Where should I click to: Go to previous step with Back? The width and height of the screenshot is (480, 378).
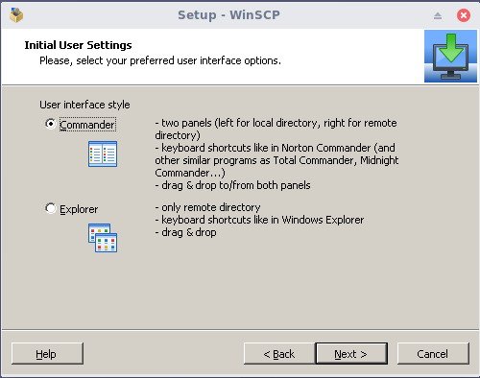(279, 354)
